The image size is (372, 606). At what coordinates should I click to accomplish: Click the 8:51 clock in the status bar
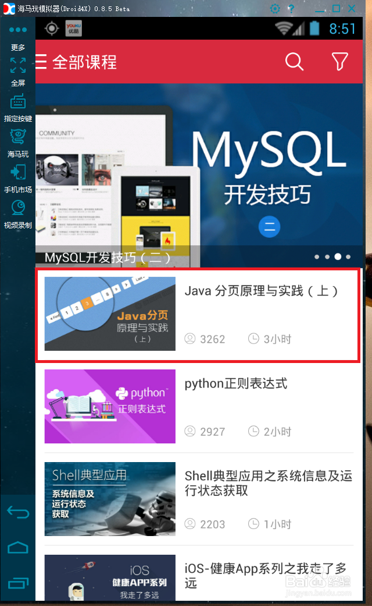point(342,29)
